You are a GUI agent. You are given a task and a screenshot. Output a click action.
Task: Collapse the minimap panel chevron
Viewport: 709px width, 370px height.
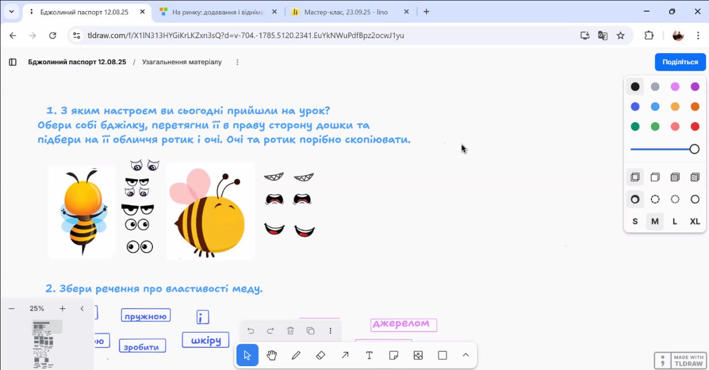(x=82, y=309)
